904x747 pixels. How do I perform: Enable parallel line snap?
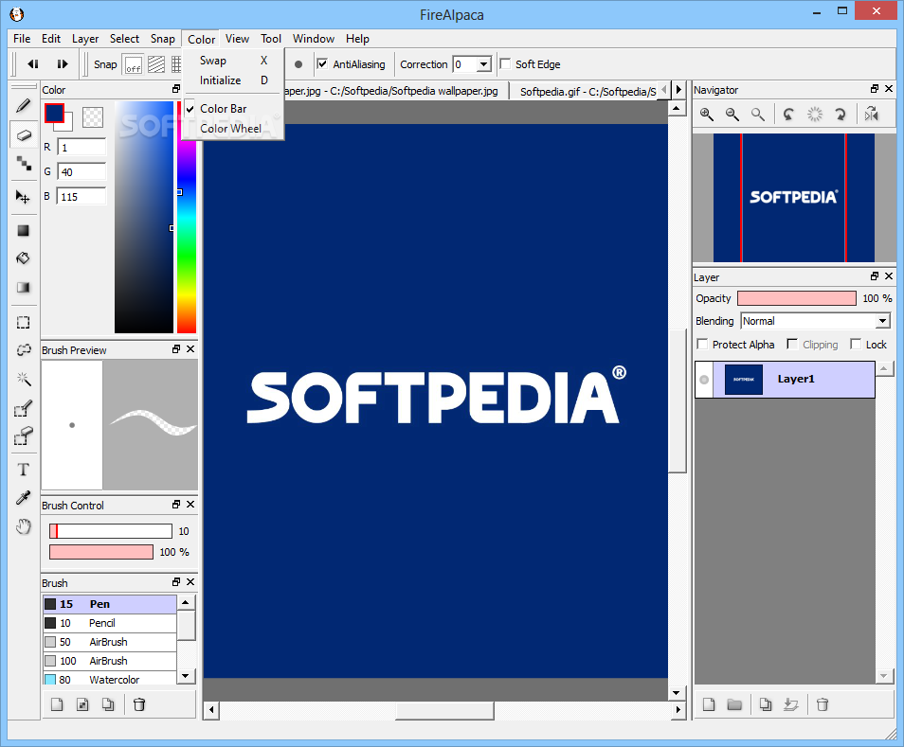coord(156,64)
